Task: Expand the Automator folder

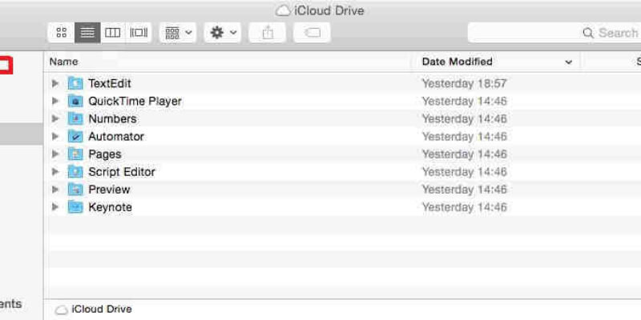Action: (x=55, y=136)
